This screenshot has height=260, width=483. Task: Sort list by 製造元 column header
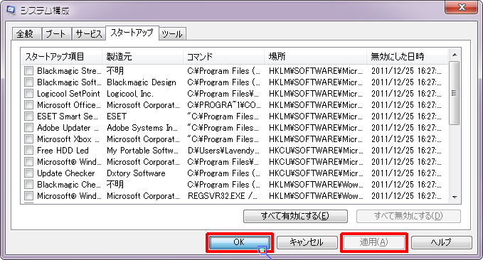[x=142, y=56]
